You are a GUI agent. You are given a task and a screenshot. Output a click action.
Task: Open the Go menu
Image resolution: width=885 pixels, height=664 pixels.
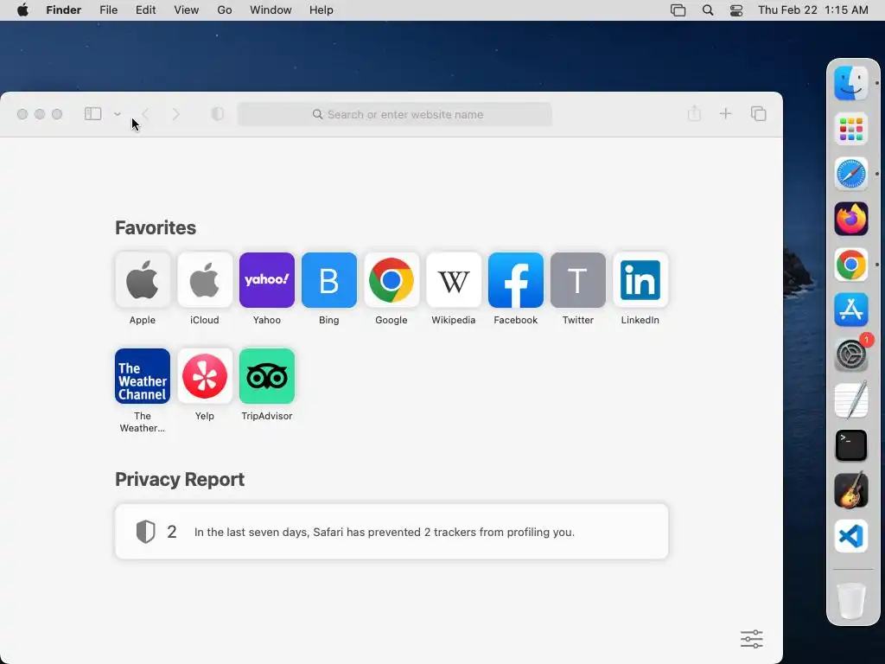225,10
